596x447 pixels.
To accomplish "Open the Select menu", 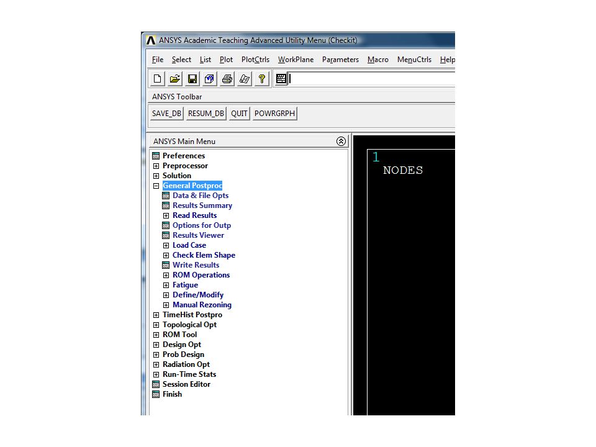I will [x=181, y=60].
